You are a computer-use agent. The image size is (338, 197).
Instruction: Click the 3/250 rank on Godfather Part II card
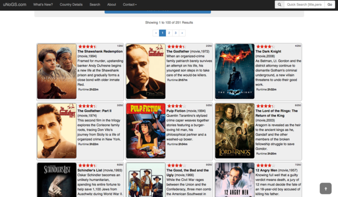[x=120, y=106]
